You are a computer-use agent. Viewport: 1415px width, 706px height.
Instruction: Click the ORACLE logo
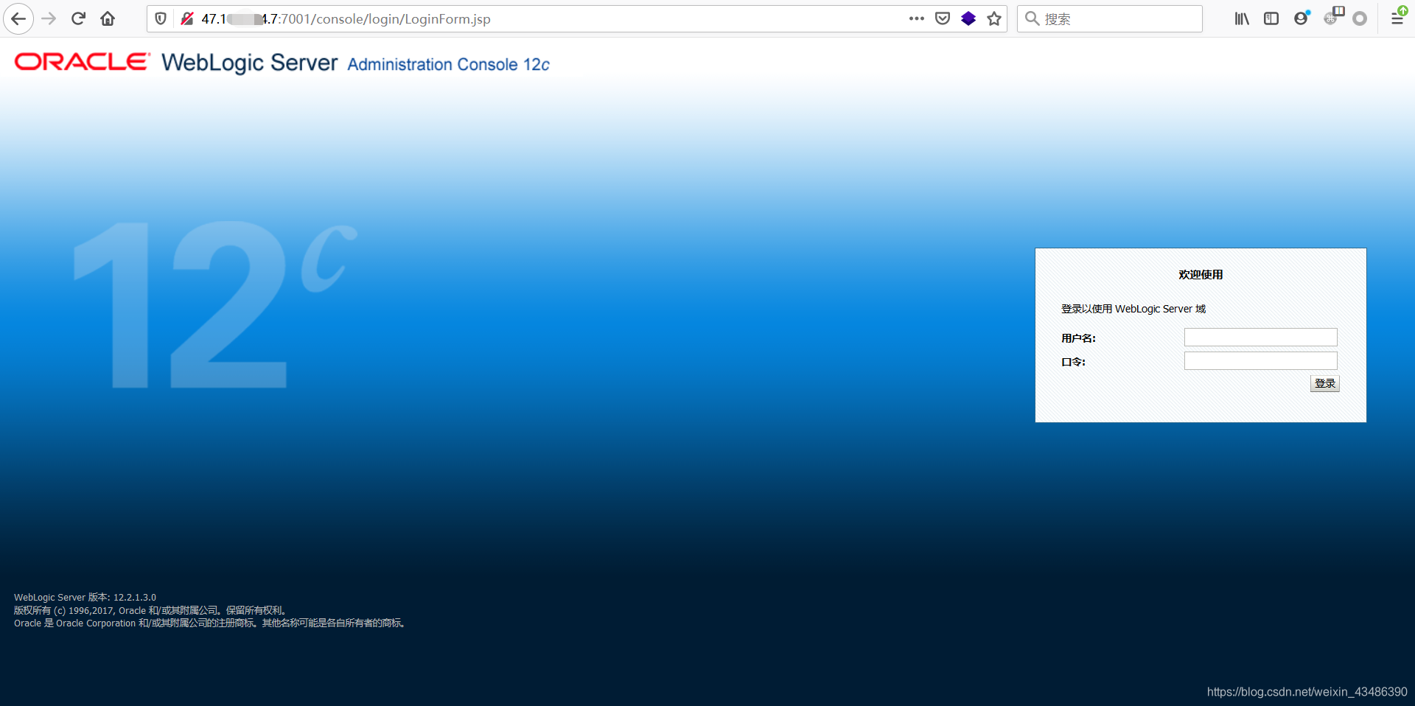[x=83, y=62]
